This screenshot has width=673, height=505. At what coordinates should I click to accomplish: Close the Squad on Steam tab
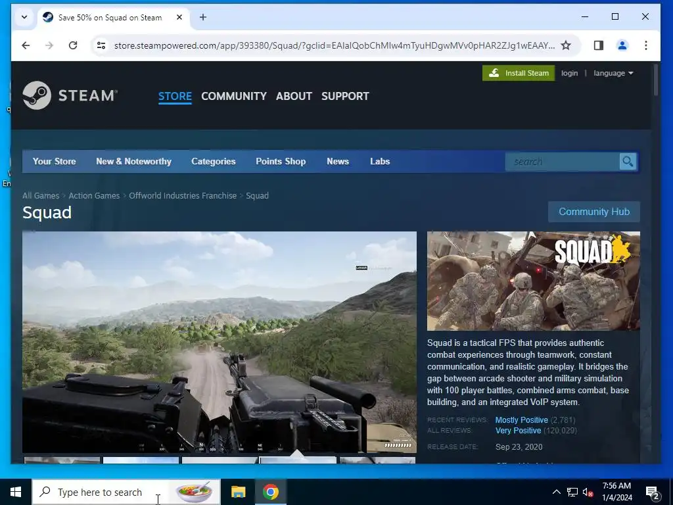pos(179,17)
